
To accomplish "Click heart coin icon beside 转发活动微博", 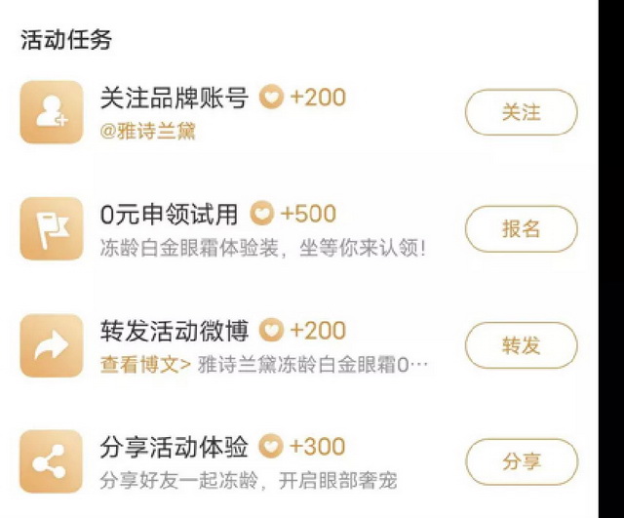I will point(270,330).
